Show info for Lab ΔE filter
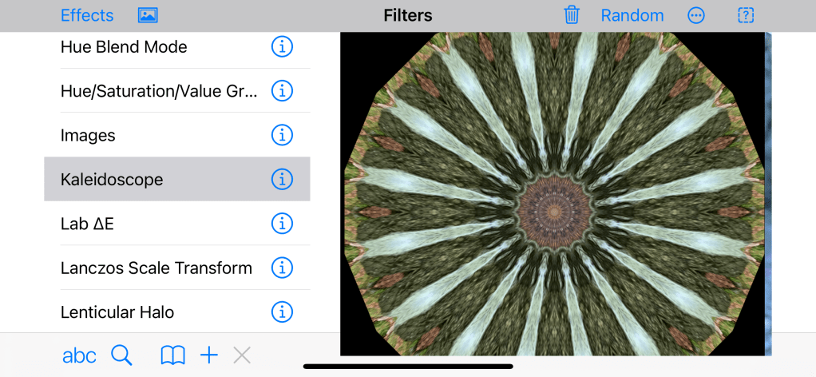Screen dimensions: 816x377 point(282,224)
